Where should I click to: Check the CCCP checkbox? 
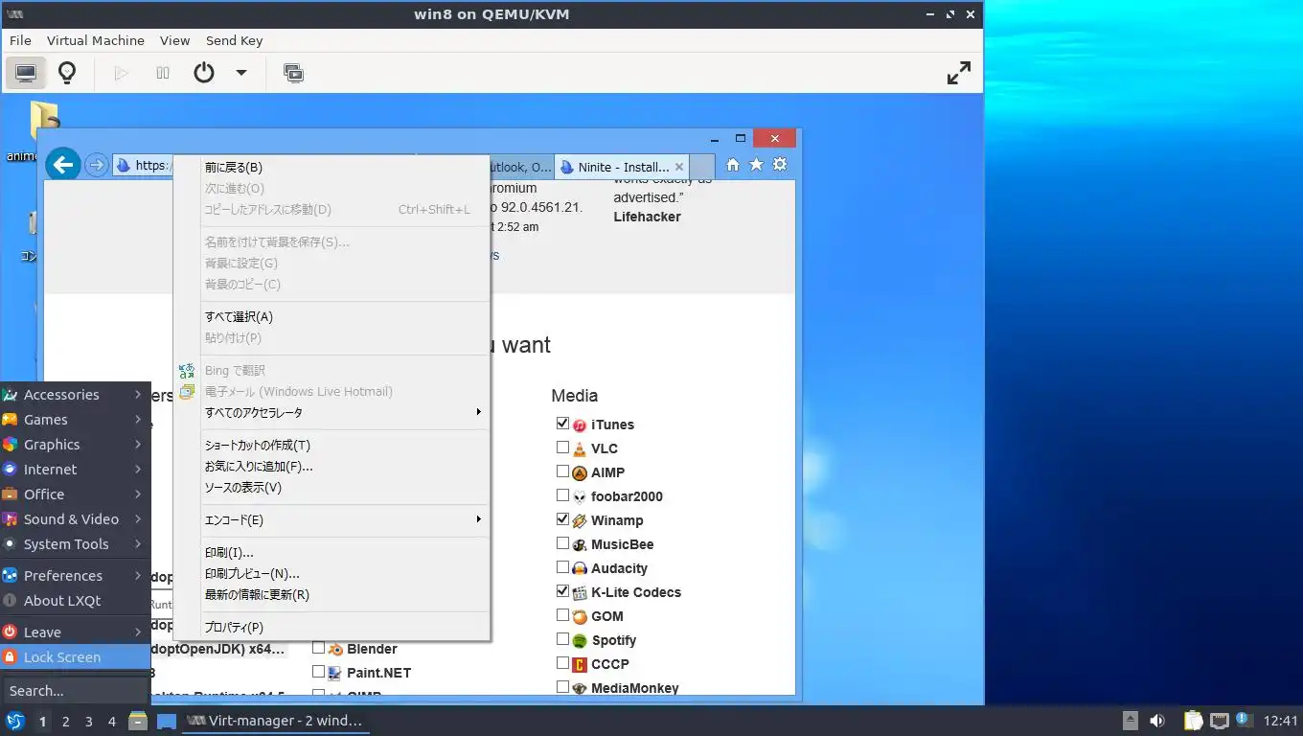(x=562, y=662)
